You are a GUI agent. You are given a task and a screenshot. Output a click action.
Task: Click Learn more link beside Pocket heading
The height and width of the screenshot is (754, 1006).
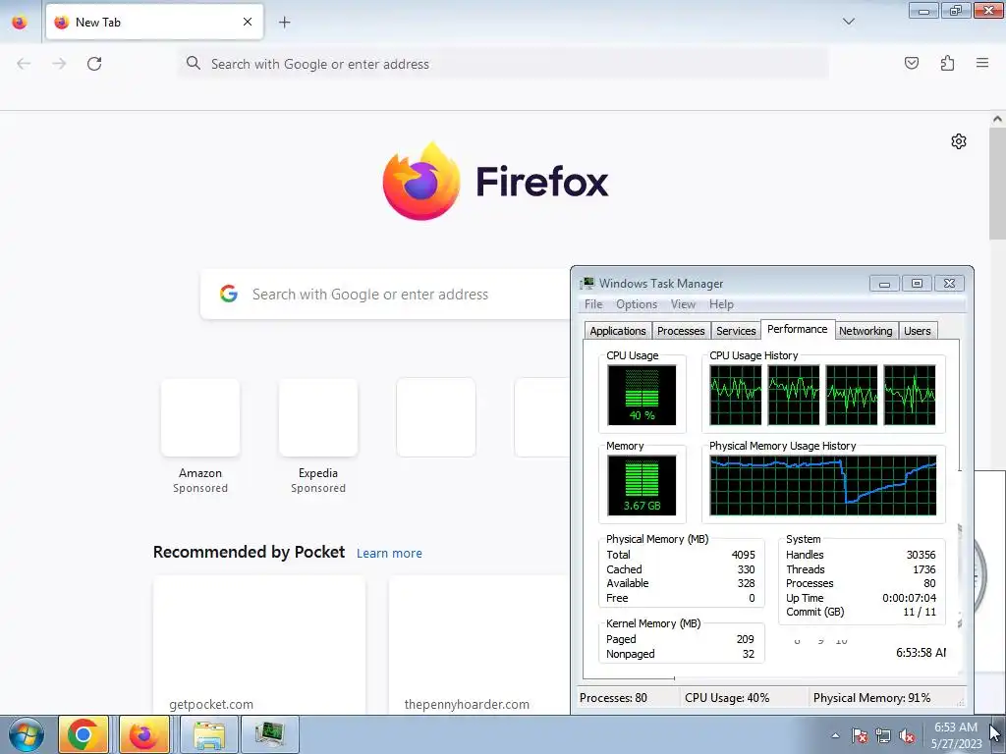pos(389,554)
